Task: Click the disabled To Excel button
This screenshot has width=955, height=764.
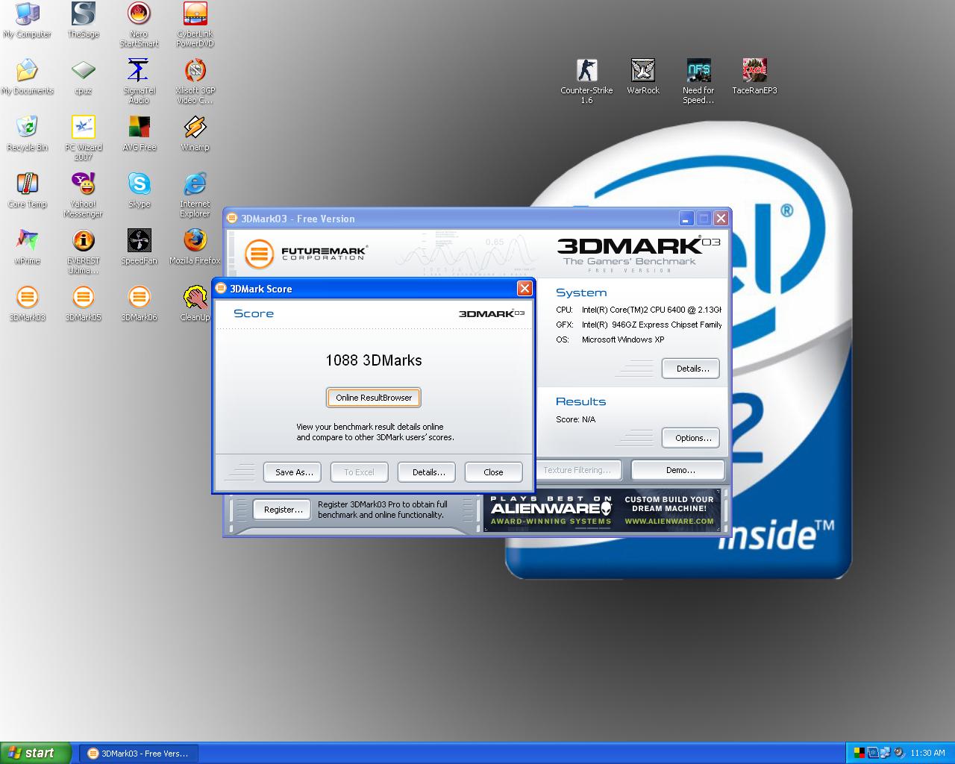Action: (x=359, y=472)
